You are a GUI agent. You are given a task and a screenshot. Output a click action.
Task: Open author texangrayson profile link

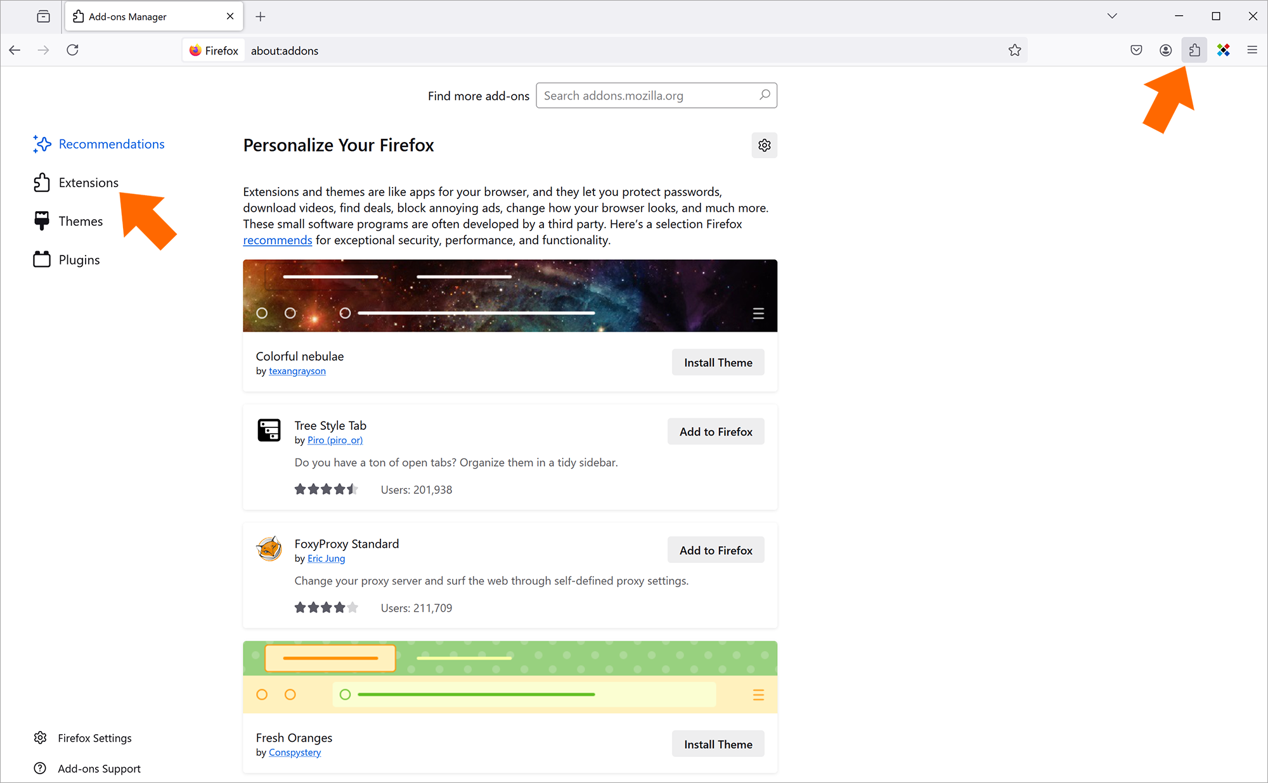(297, 371)
